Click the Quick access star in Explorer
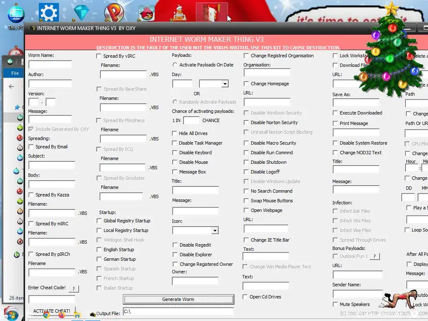 (17, 107)
